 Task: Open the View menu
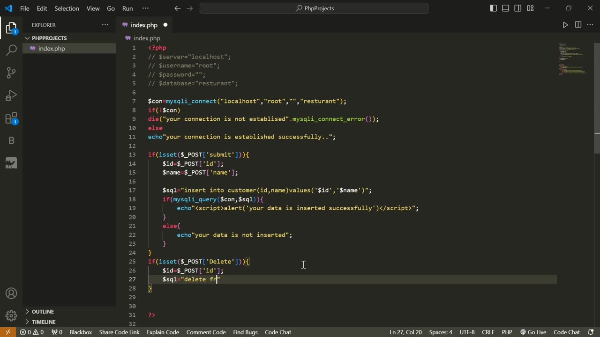[x=93, y=8]
